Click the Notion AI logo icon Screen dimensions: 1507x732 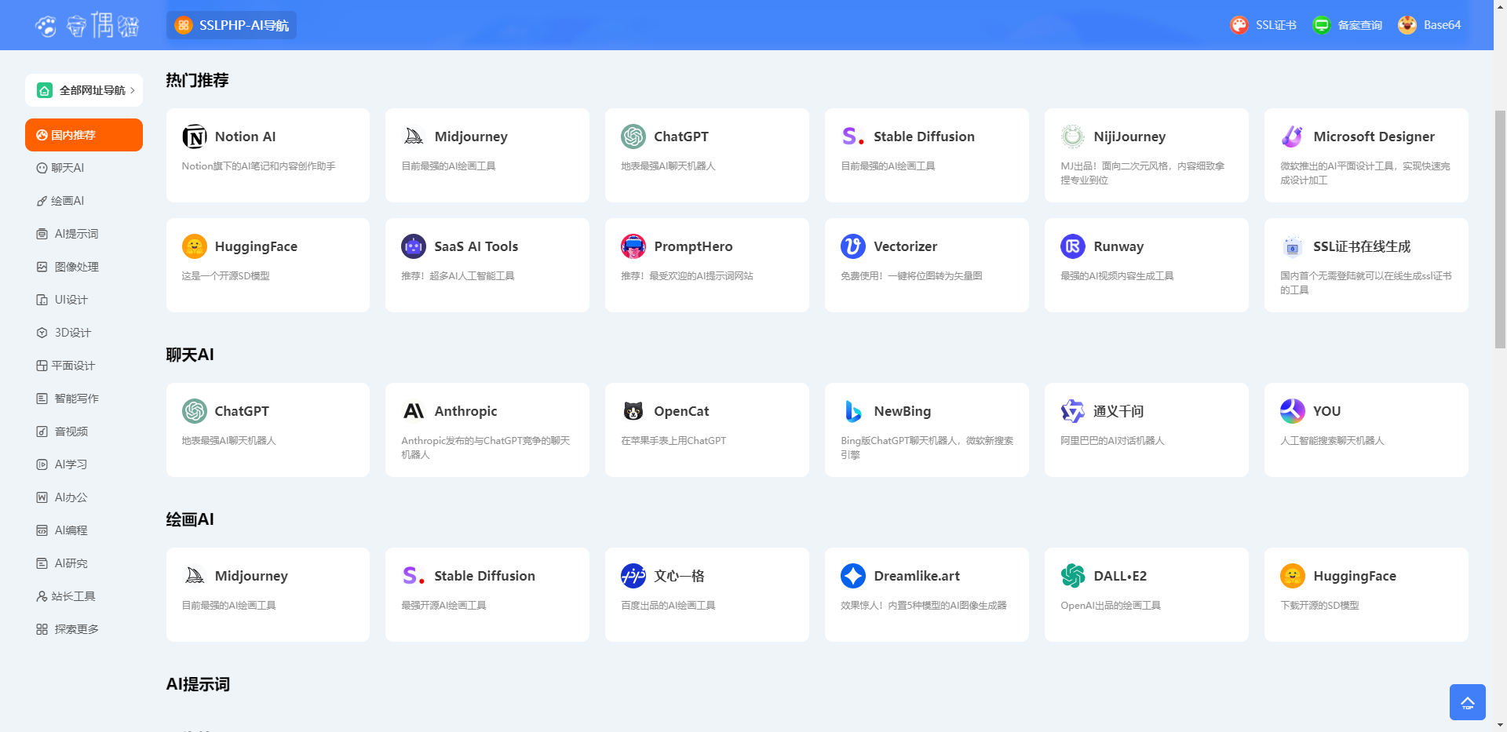(x=195, y=137)
